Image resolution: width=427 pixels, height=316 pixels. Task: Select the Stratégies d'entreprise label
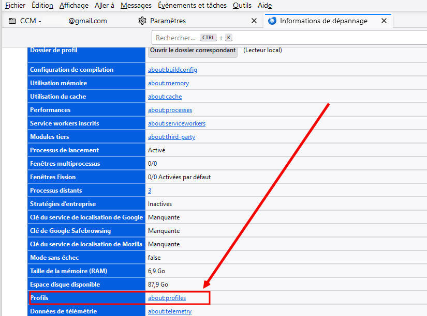[63, 204]
